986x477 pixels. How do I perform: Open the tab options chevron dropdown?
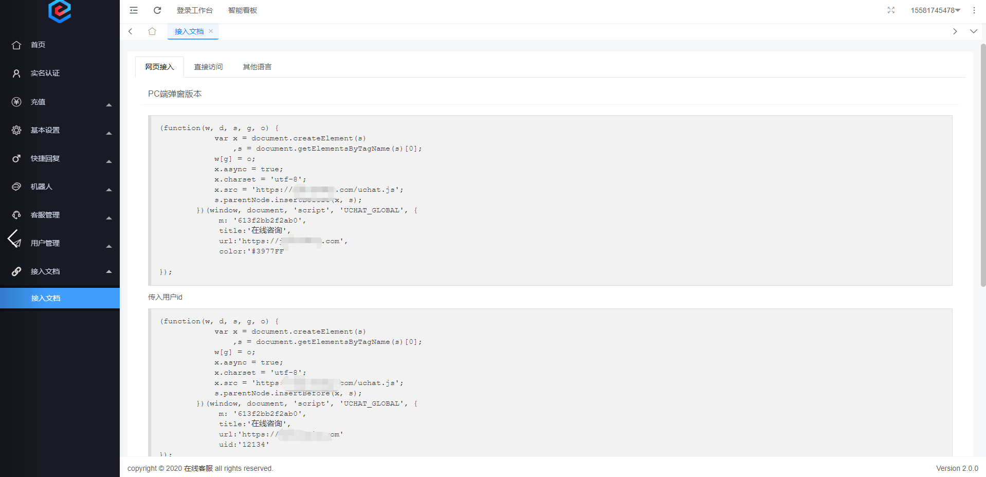click(x=973, y=31)
